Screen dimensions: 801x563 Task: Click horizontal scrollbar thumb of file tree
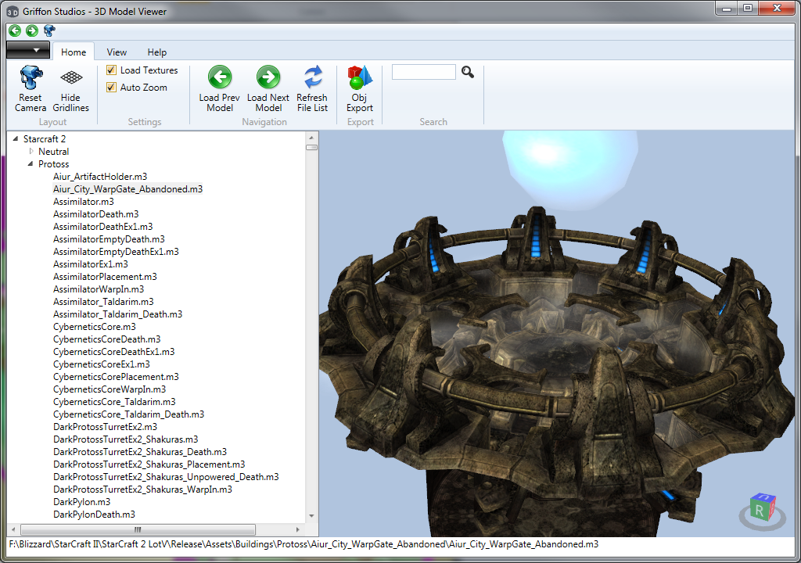pyautogui.click(x=138, y=529)
